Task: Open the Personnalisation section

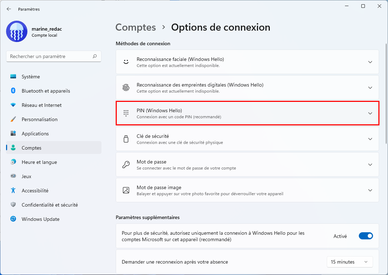Action: (x=54, y=119)
